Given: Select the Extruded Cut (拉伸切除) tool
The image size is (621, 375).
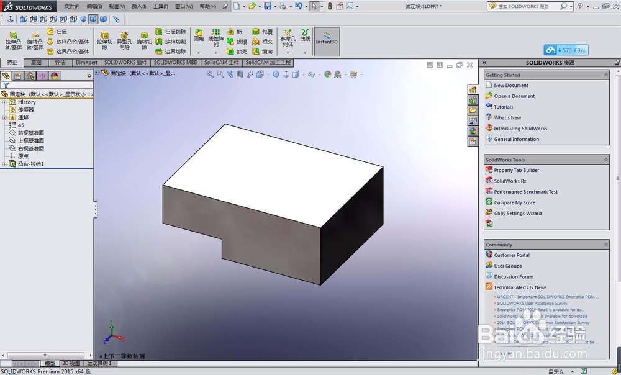Looking at the screenshot, I should [x=104, y=41].
